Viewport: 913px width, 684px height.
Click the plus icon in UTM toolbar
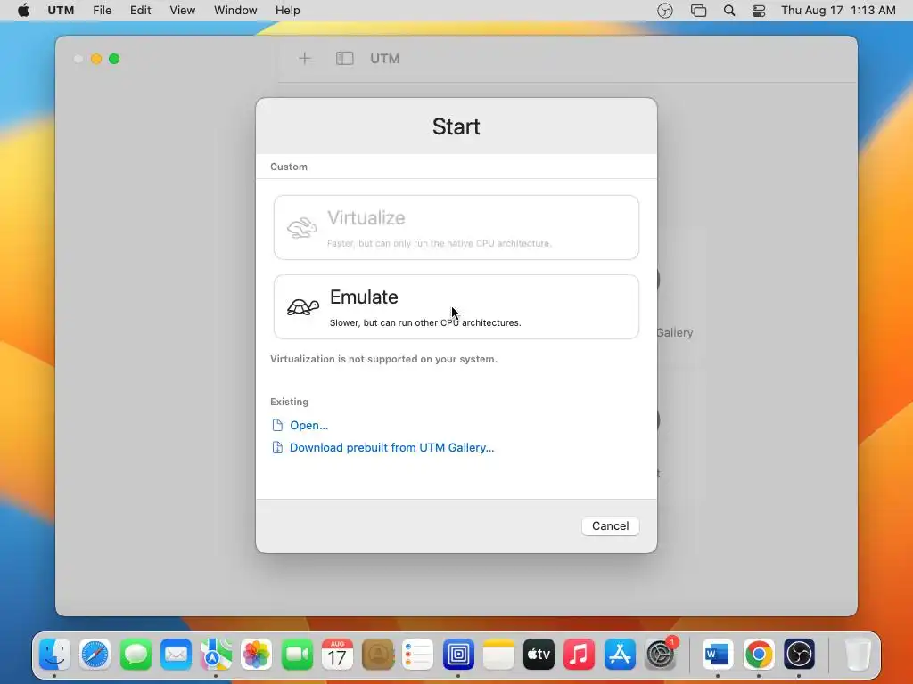(305, 58)
